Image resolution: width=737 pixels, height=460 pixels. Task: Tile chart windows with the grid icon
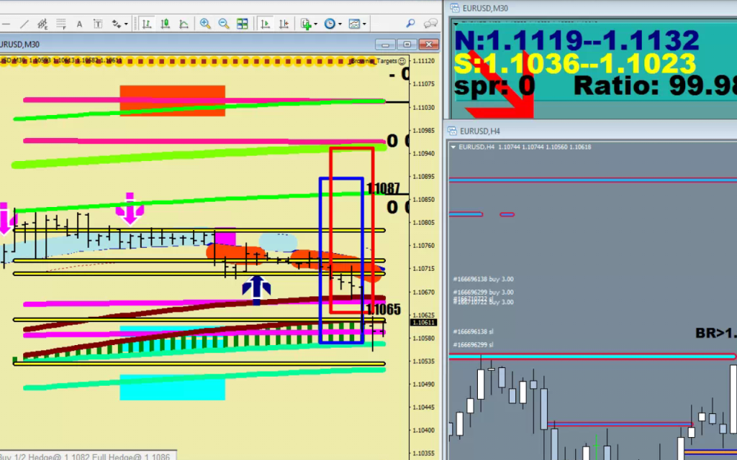click(x=243, y=24)
